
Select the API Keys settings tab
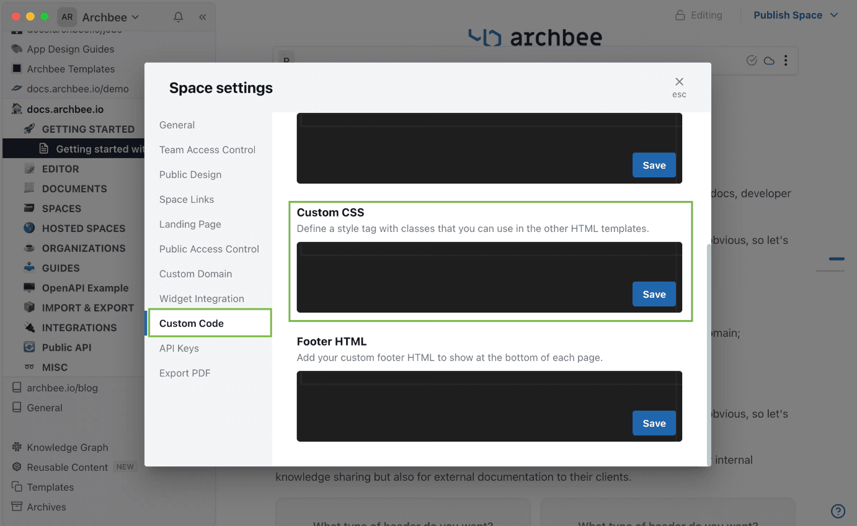pos(179,348)
